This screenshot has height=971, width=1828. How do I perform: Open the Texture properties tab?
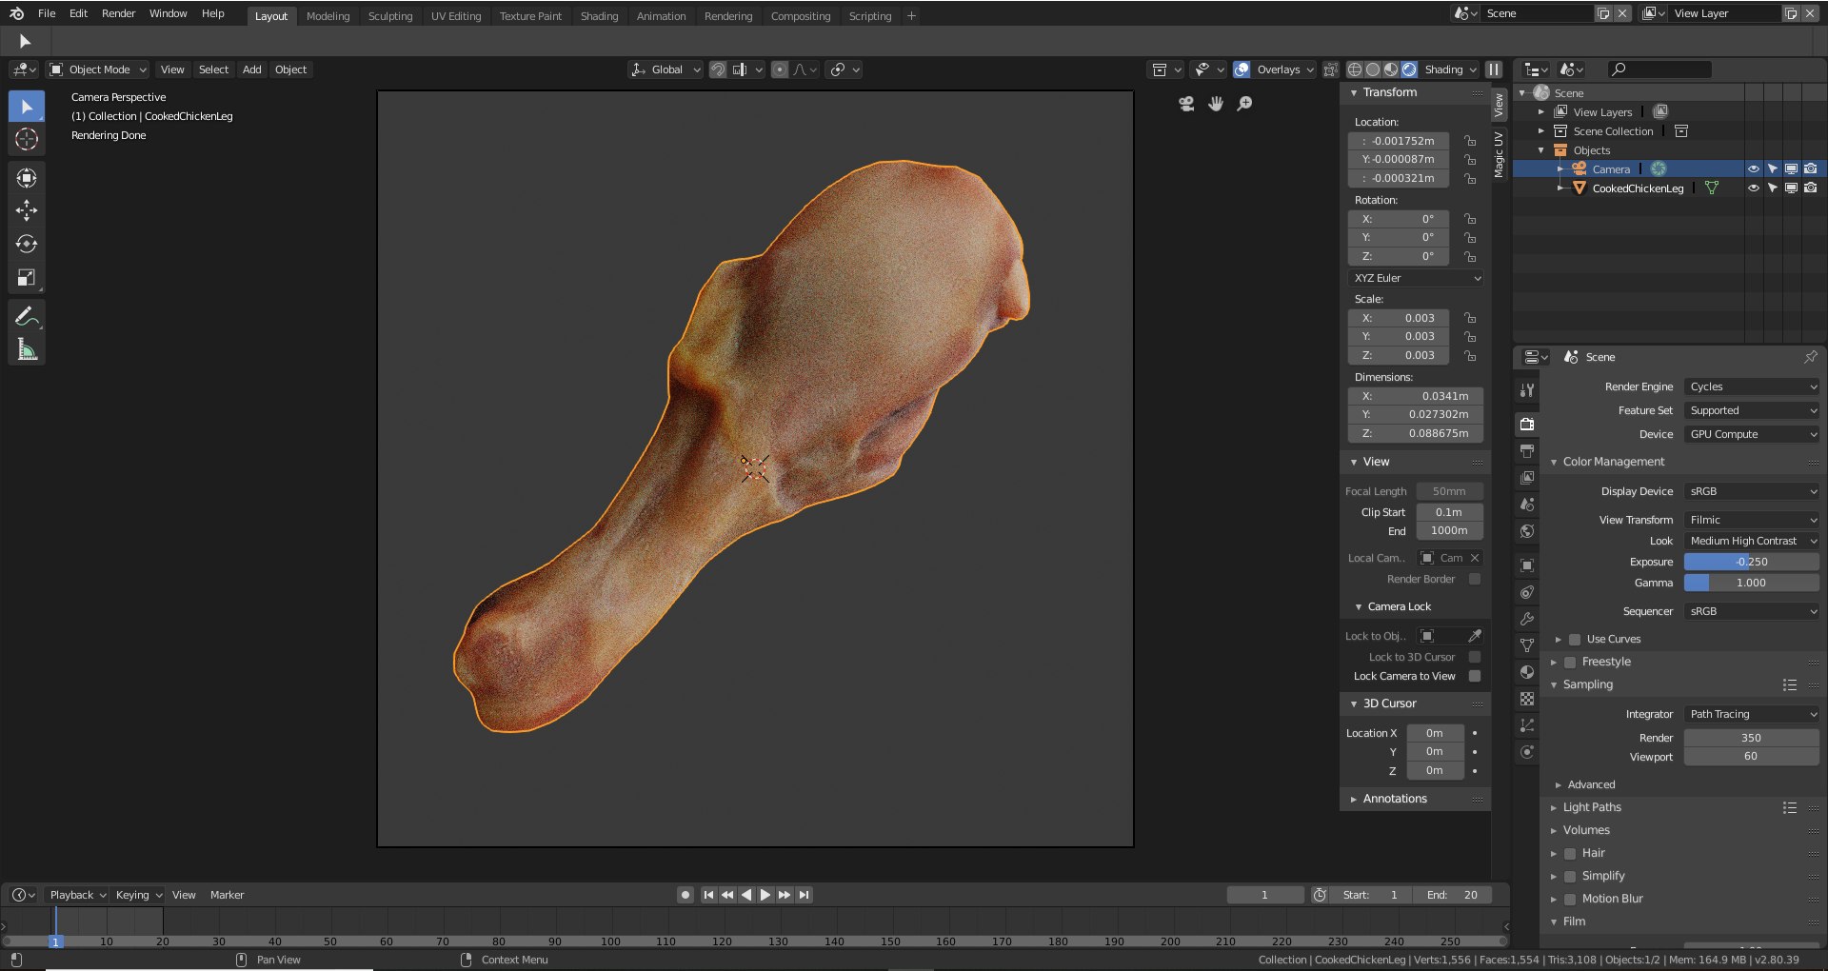[x=1527, y=699]
